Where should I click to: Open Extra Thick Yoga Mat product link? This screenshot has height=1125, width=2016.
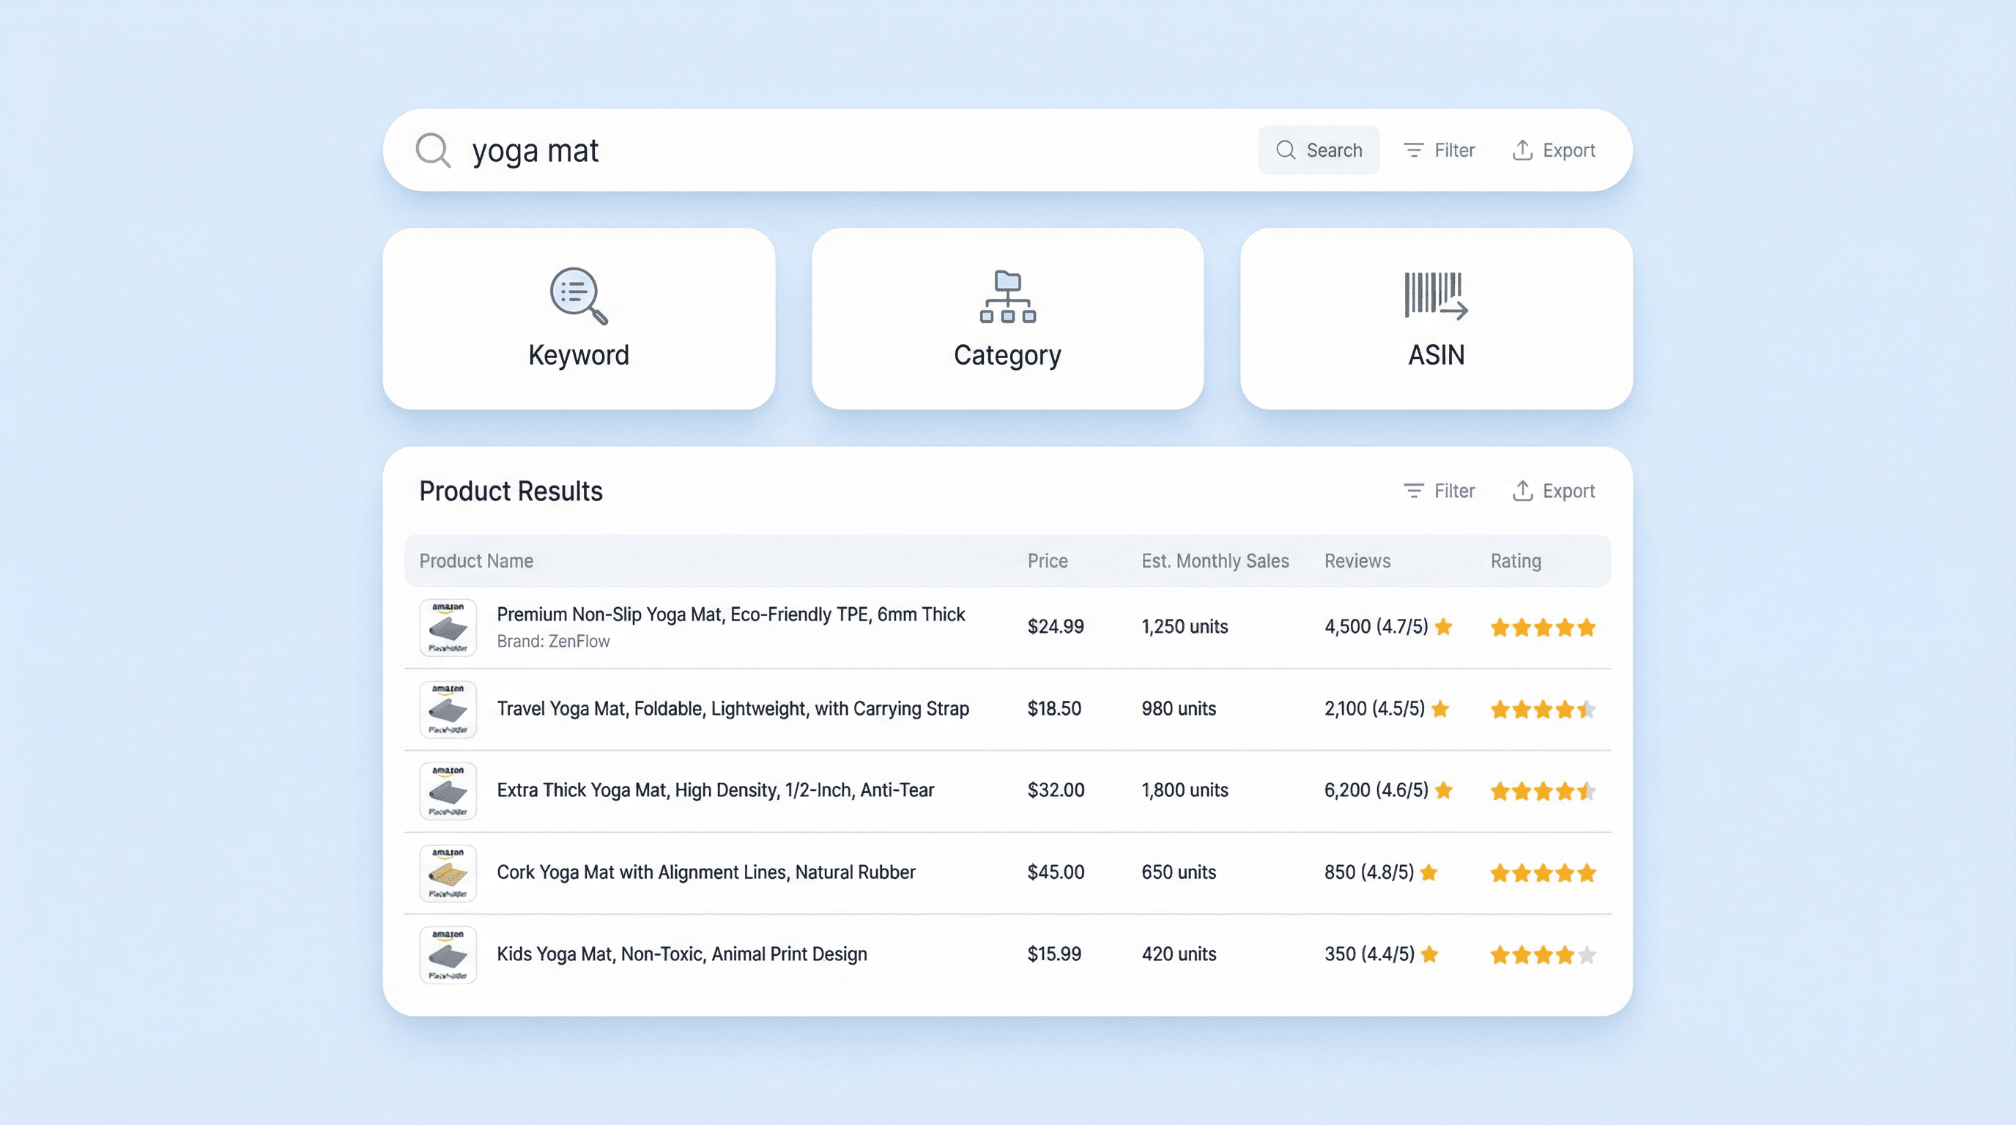pos(715,790)
